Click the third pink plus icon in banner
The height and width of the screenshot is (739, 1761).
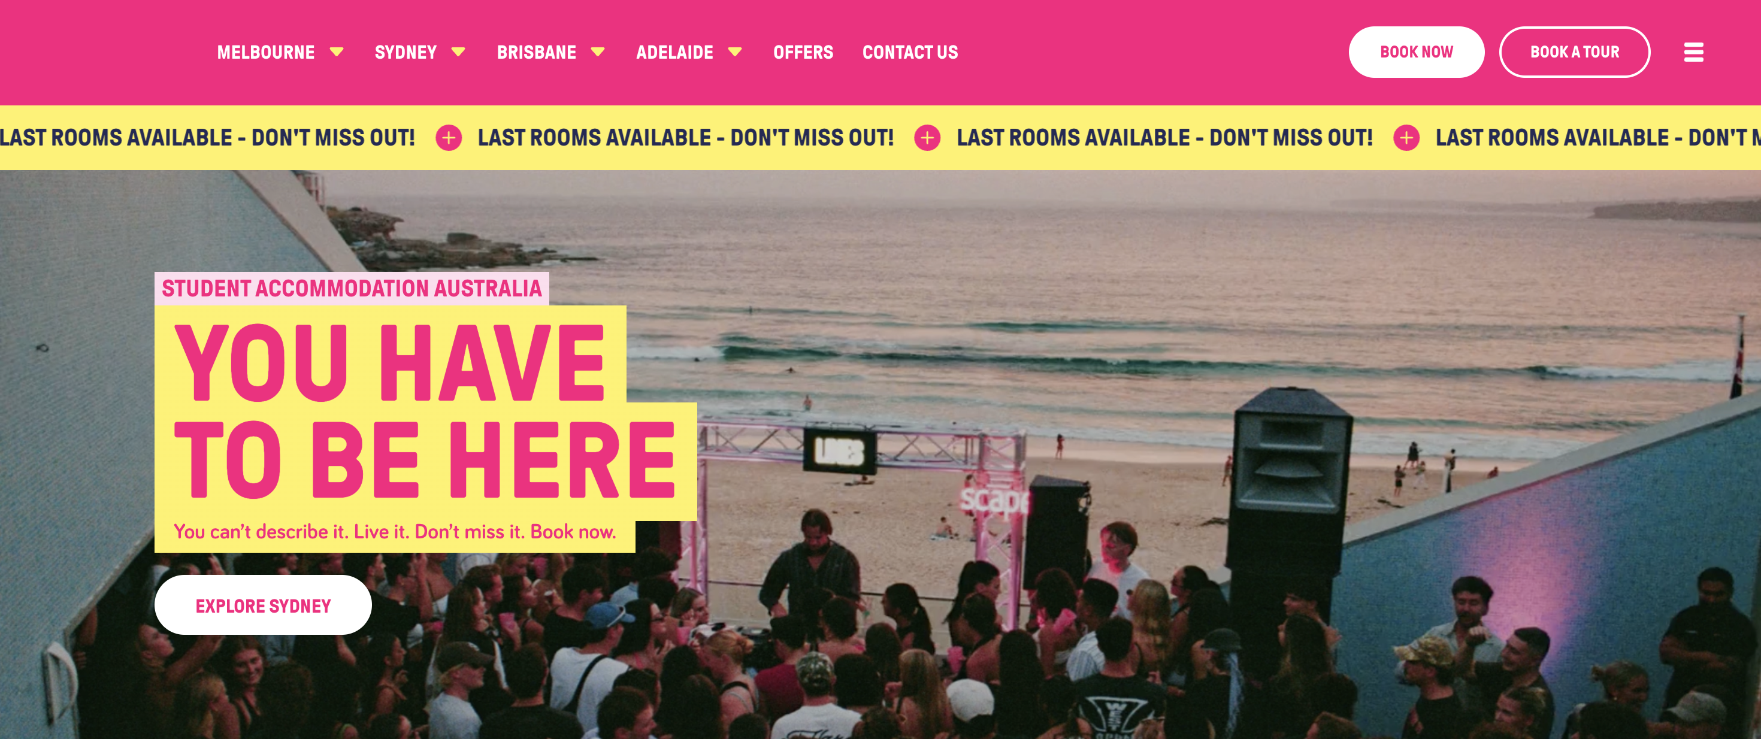1406,138
